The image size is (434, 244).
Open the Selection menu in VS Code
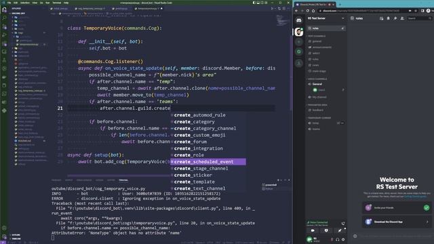[x=25, y=3]
